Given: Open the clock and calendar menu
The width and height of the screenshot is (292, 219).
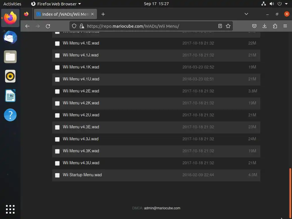Looking at the screenshot, I should coord(156,4).
